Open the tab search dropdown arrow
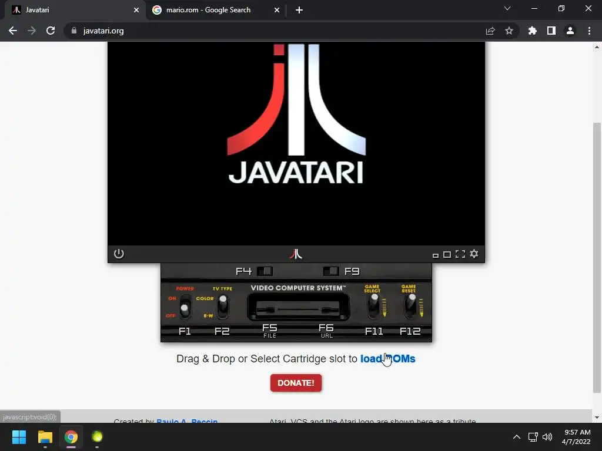602x451 pixels. (507, 8)
